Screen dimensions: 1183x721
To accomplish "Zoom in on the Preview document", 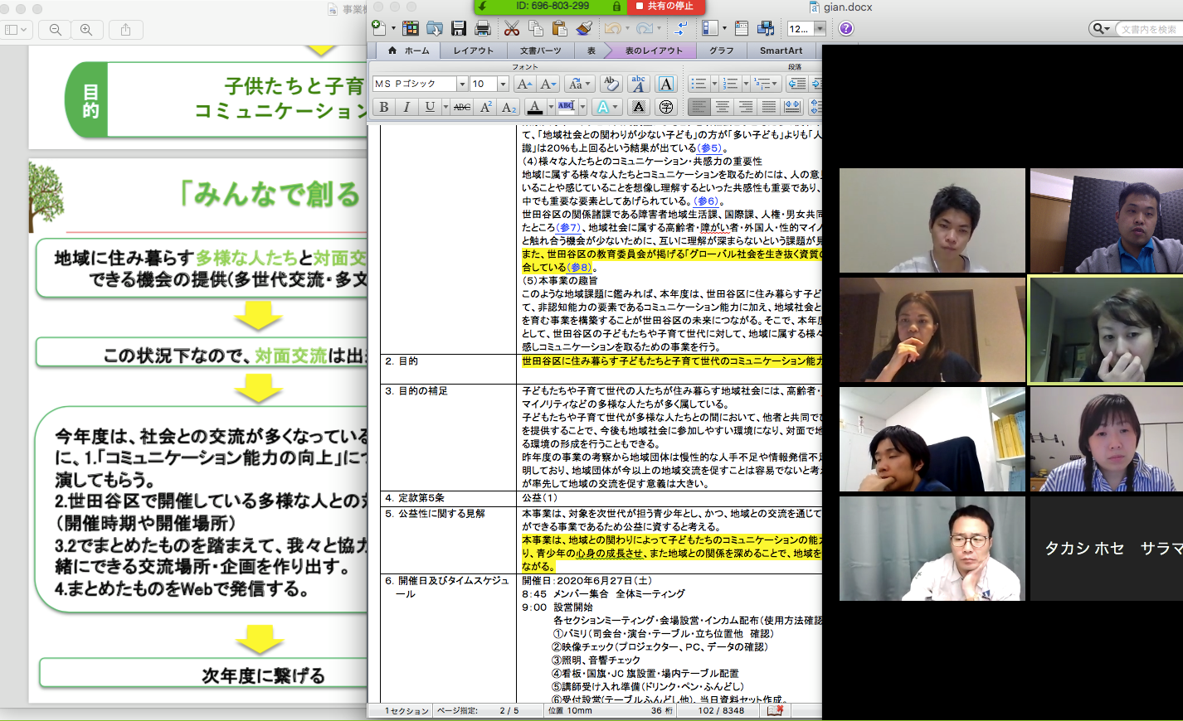I will click(x=86, y=30).
